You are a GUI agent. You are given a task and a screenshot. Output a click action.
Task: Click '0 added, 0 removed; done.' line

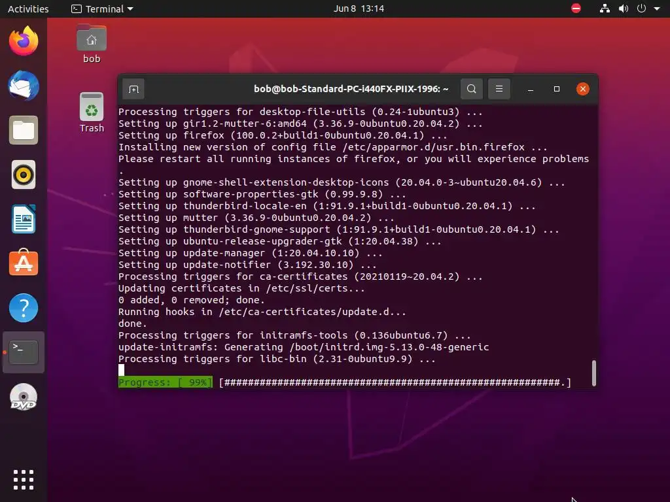(192, 300)
